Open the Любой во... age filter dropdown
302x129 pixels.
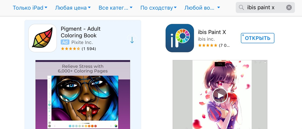tap(202, 8)
